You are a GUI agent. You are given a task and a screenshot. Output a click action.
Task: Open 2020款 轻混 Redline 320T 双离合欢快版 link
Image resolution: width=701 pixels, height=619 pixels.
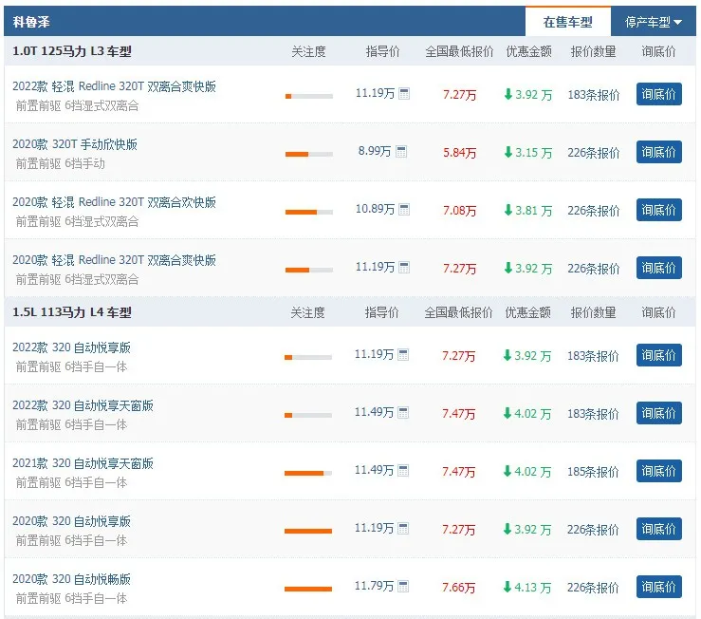pos(114,202)
